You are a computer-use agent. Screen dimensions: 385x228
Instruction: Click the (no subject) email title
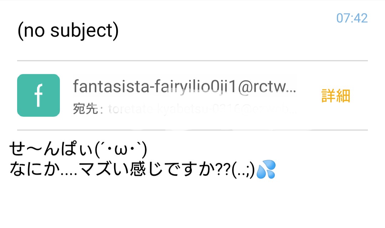click(68, 31)
